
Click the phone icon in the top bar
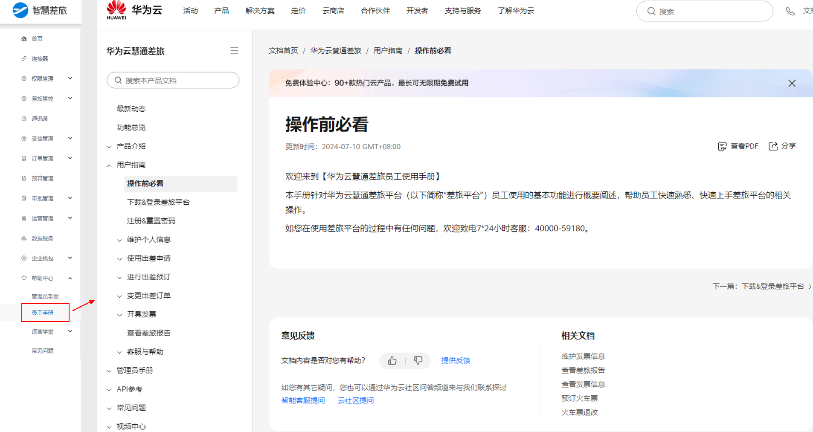point(790,11)
